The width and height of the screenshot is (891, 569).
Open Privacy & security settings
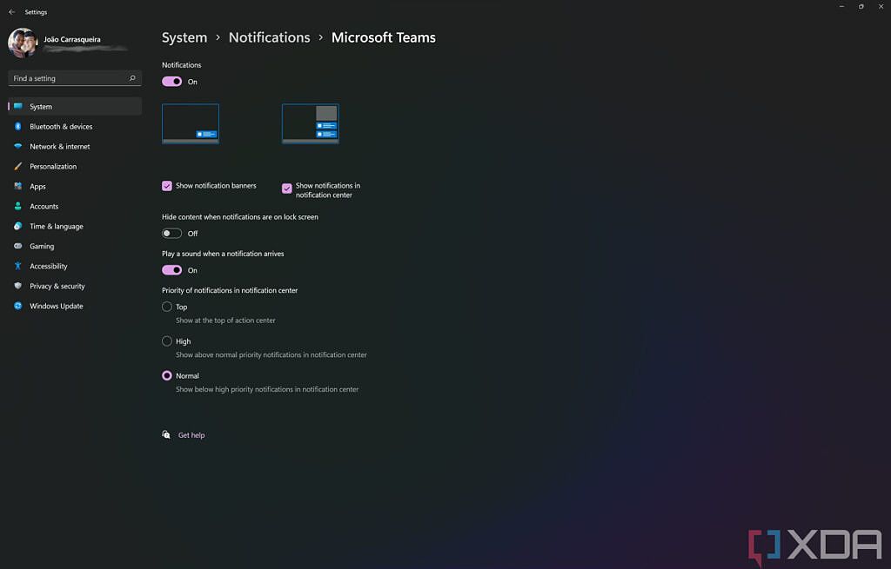[x=57, y=286]
